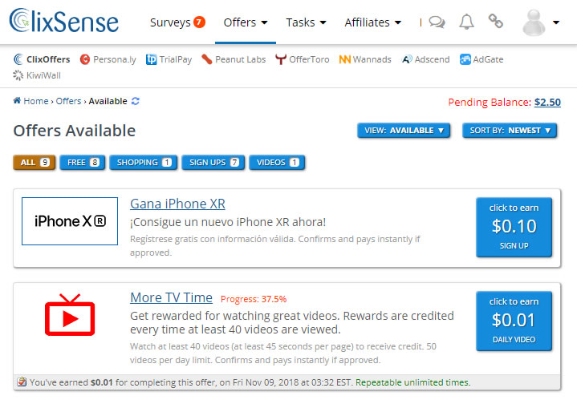Viewport: 577px width, 400px height.
Task: Go to Home breadcrumb link
Action: (x=35, y=101)
